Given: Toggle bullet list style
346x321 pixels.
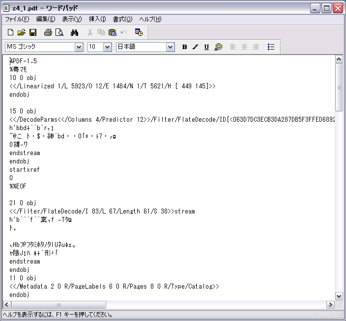Looking at the screenshot, I should click(x=271, y=47).
